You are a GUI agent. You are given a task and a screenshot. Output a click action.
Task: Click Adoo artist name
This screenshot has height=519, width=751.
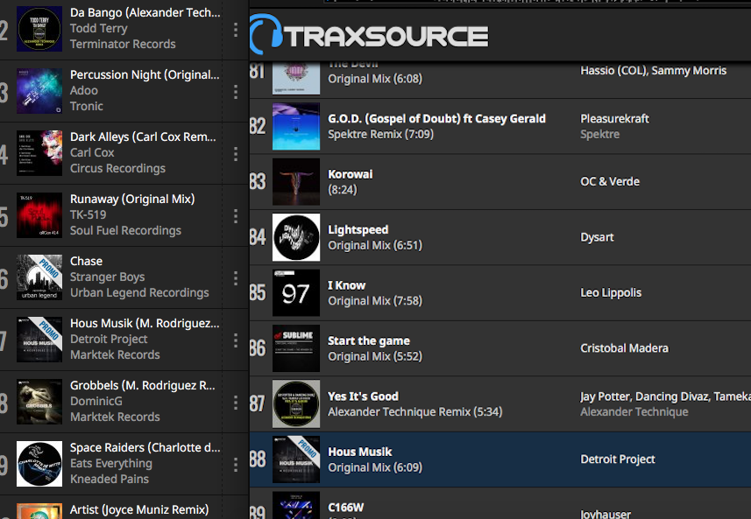[84, 90]
